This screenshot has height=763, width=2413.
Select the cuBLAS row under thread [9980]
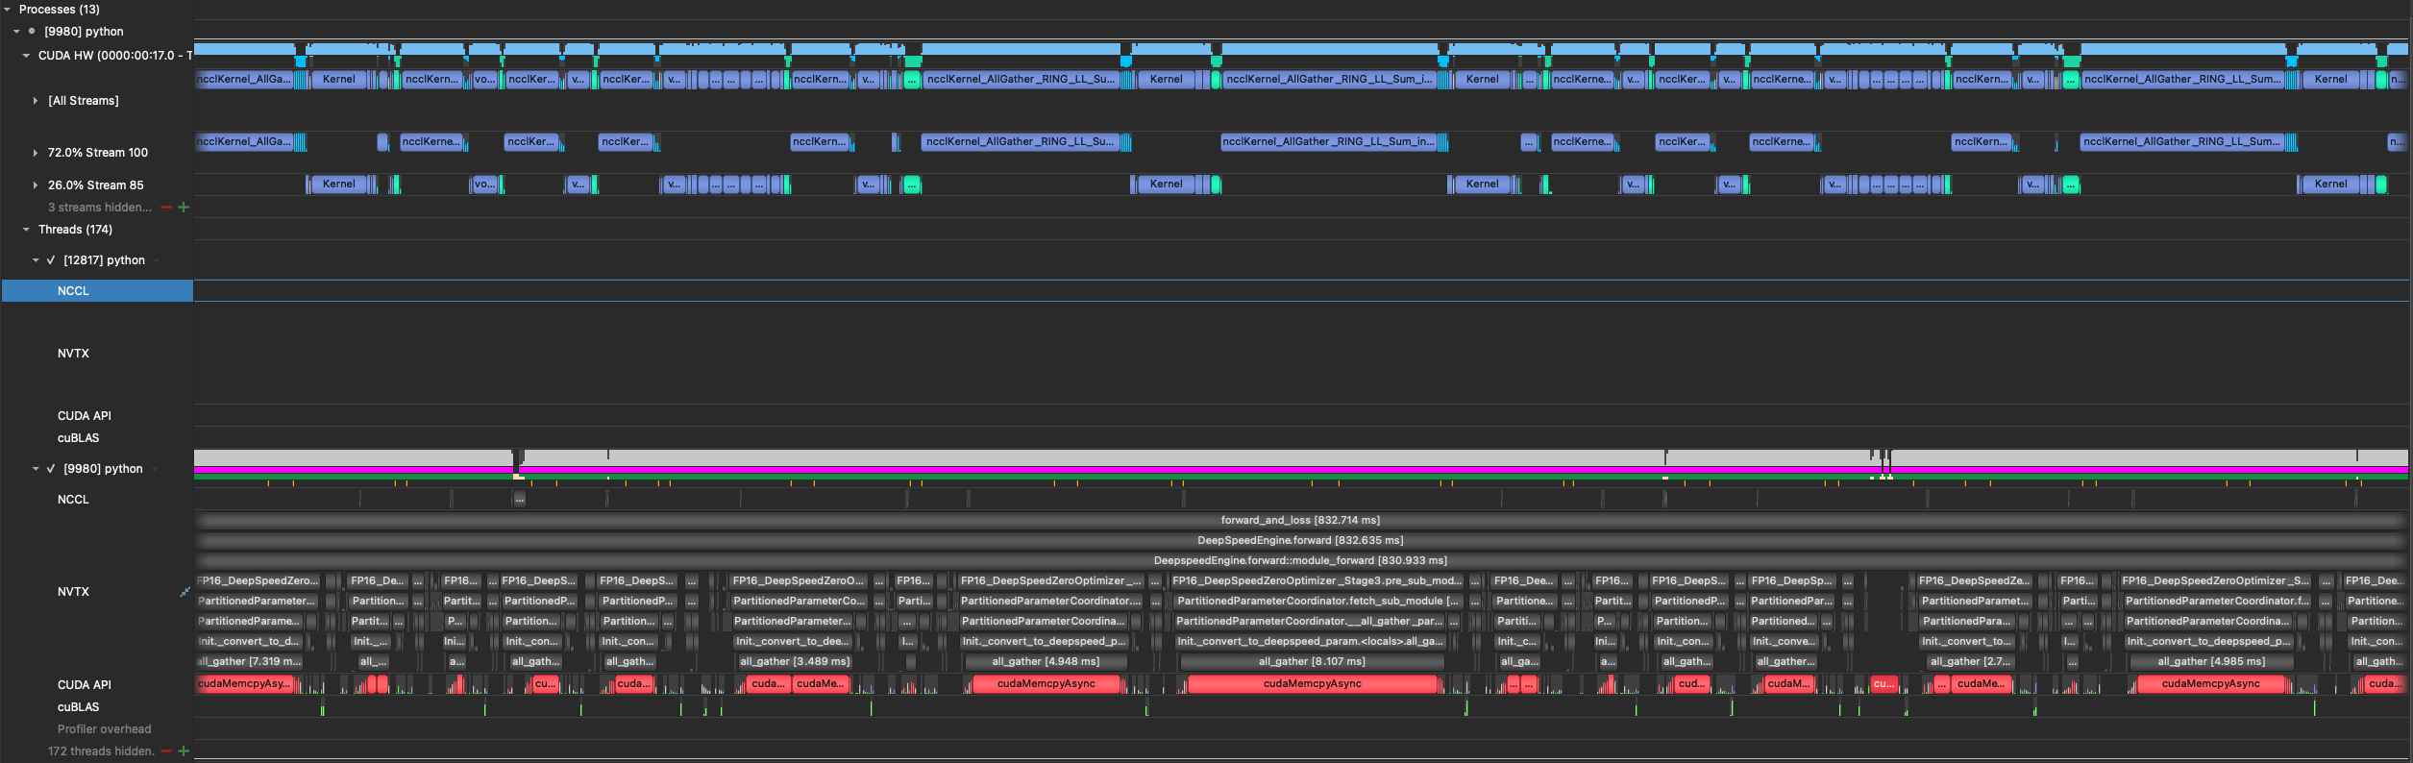pyautogui.click(x=79, y=707)
